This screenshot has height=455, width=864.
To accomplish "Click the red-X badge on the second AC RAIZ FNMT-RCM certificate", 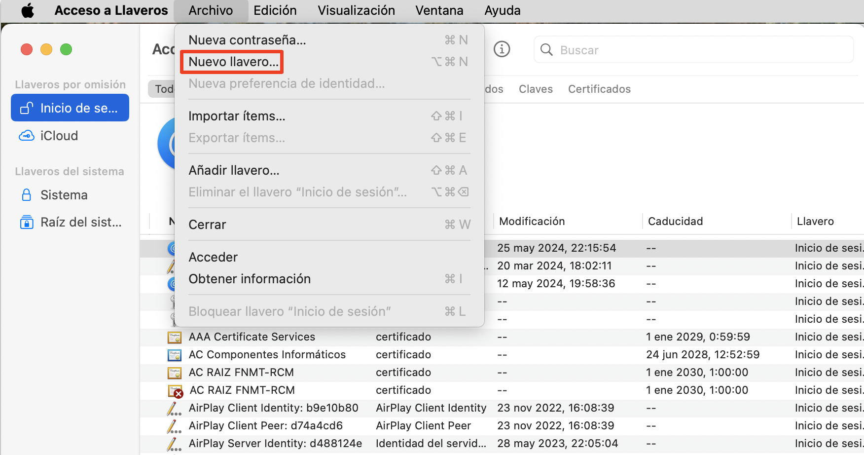I will (x=179, y=393).
